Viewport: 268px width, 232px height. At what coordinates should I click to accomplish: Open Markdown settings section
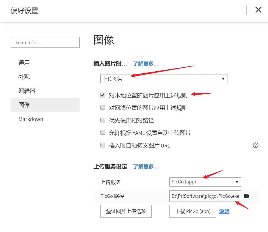click(31, 119)
